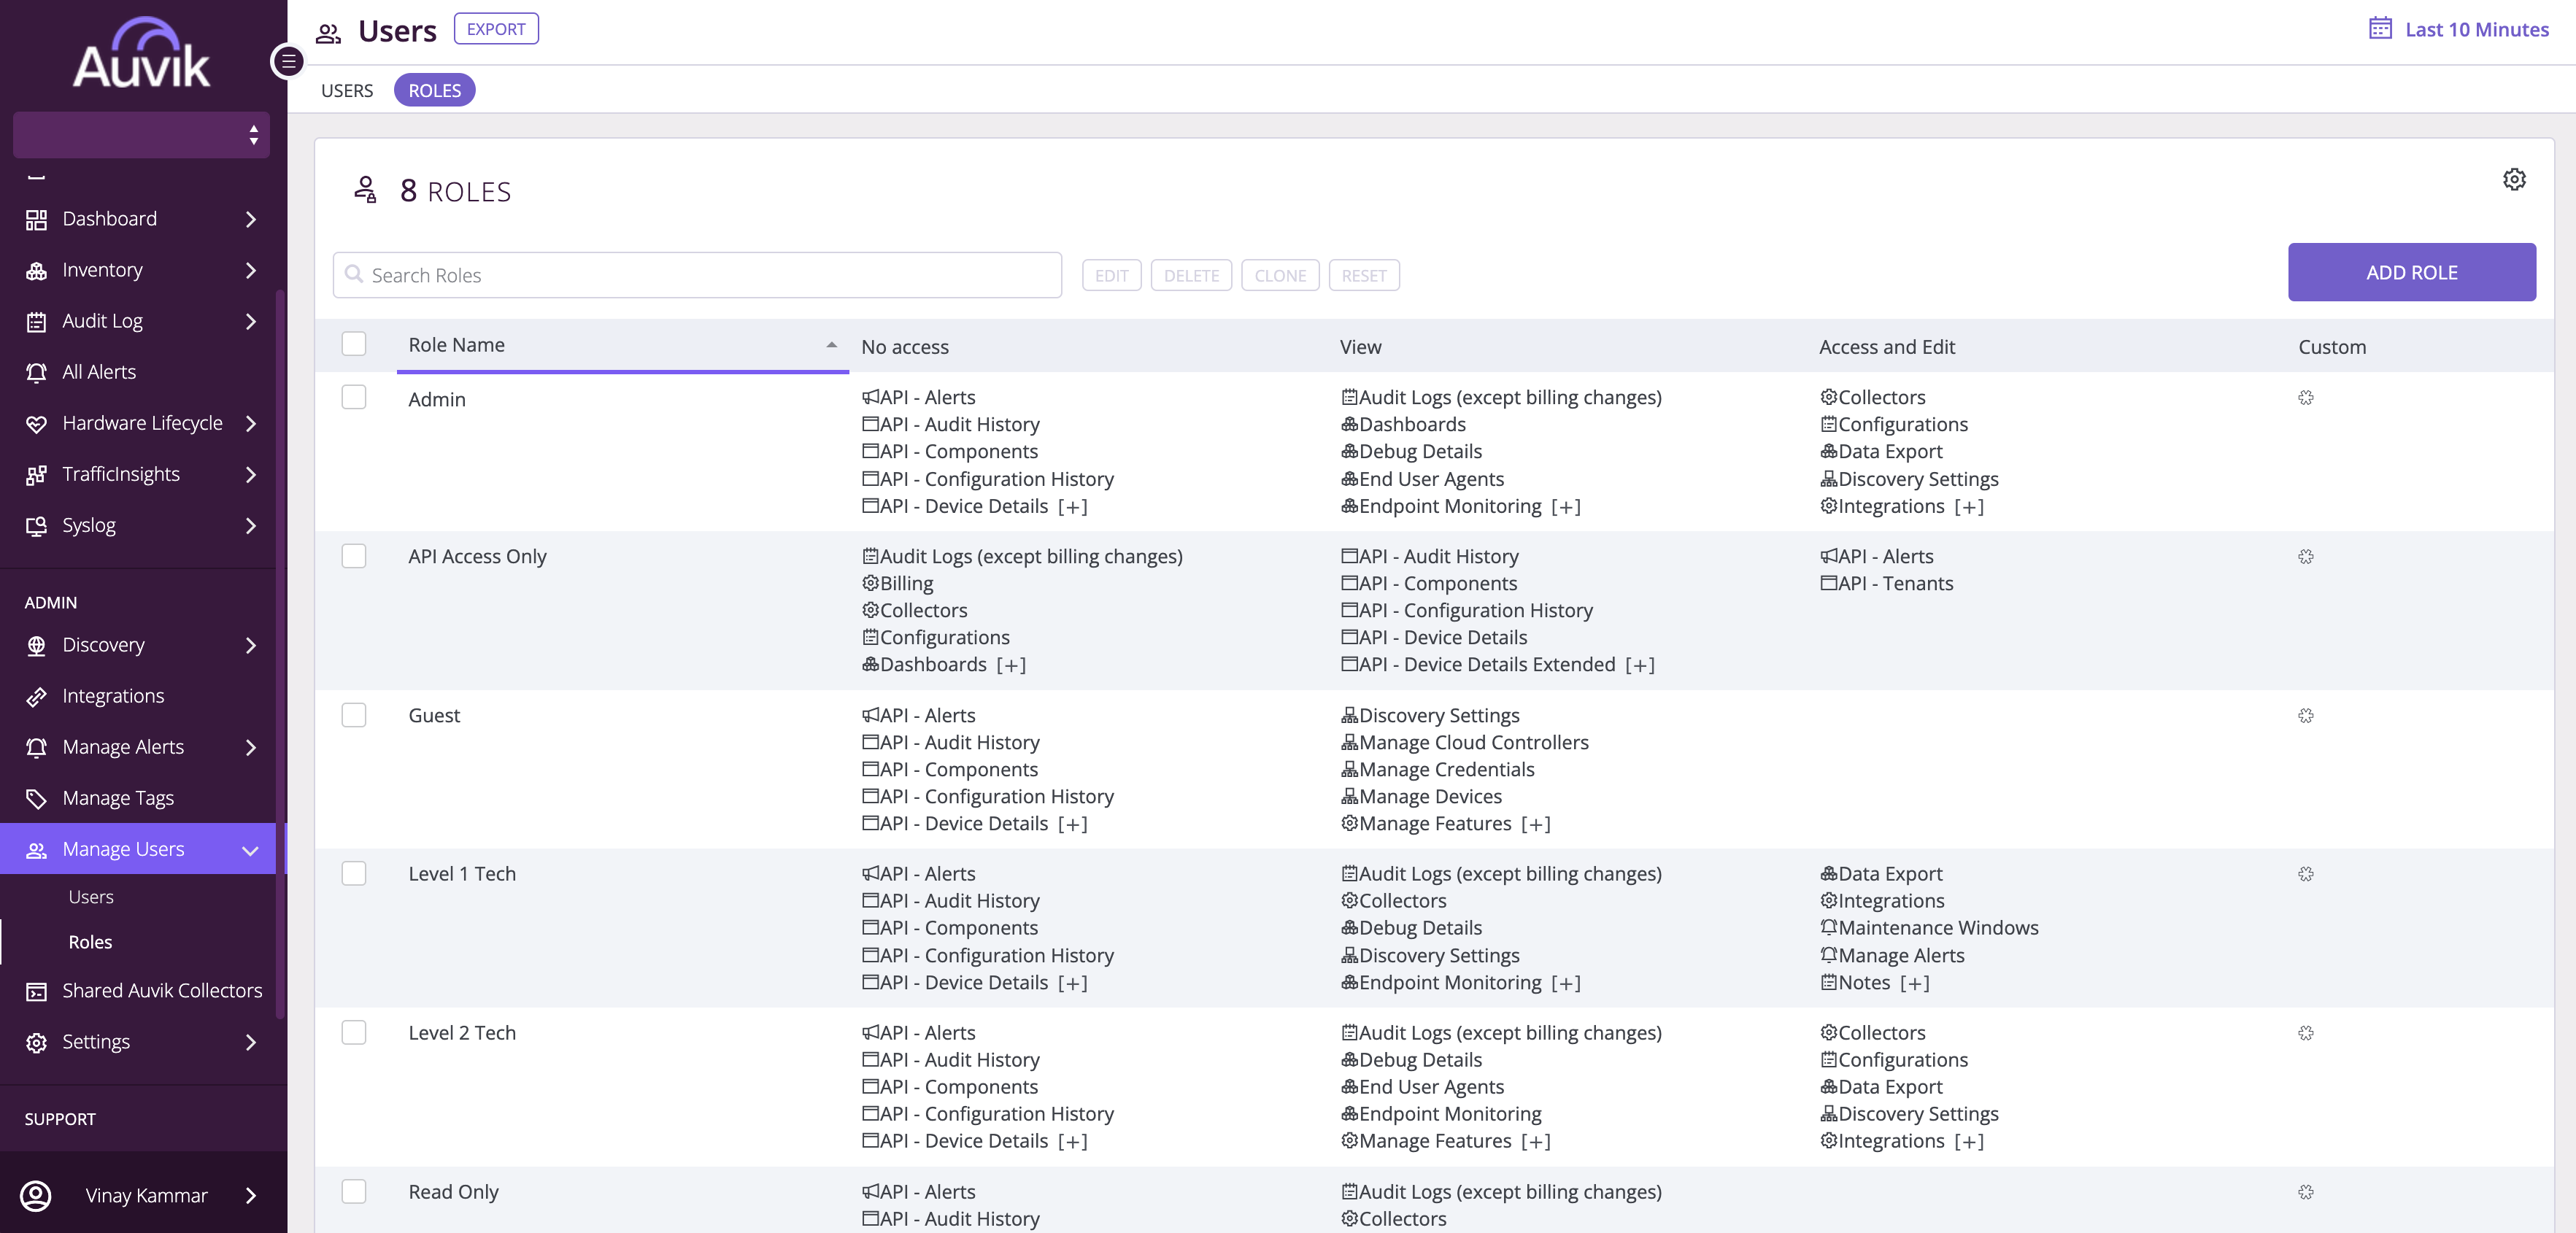The width and height of the screenshot is (2576, 1233).
Task: Click the Custom column icon for API Access Only
Action: (x=2306, y=557)
